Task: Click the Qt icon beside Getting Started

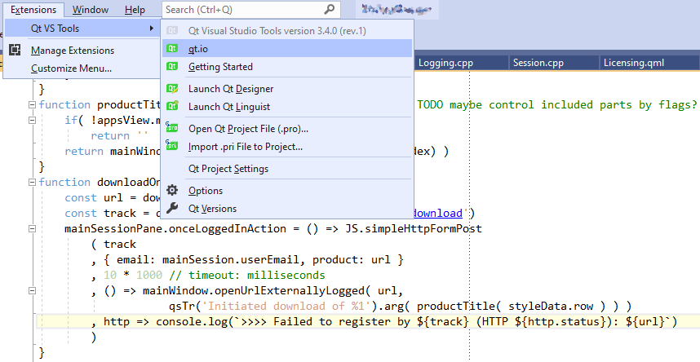Action: coord(172,66)
